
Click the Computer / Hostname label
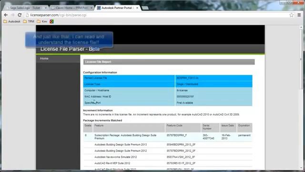tap(97, 90)
